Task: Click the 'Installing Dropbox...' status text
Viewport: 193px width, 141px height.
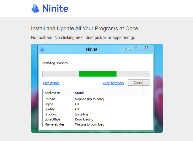Action: (x=57, y=63)
